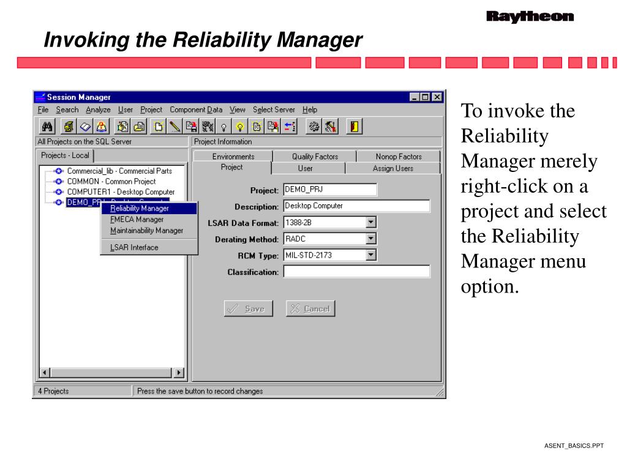Screen dimensions: 627x470
Task: Open the Project menu in menu bar
Action: point(151,110)
